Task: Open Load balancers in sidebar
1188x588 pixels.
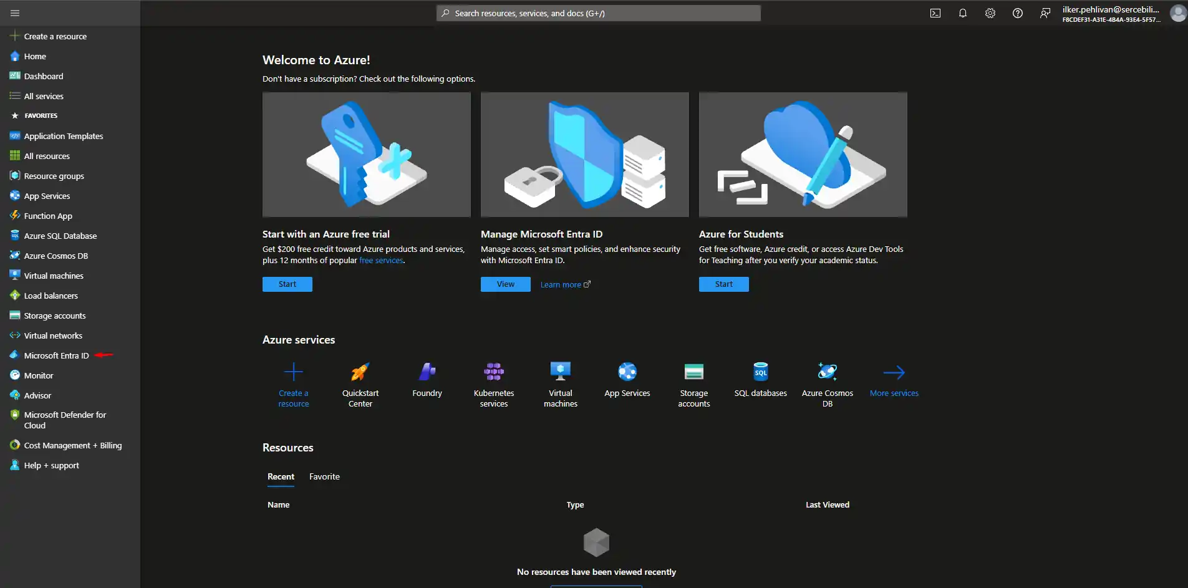Action: pos(51,296)
